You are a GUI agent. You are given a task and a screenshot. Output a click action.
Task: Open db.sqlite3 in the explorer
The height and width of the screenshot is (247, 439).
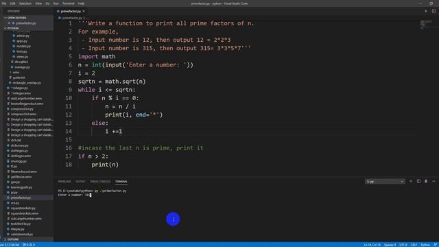(21, 62)
